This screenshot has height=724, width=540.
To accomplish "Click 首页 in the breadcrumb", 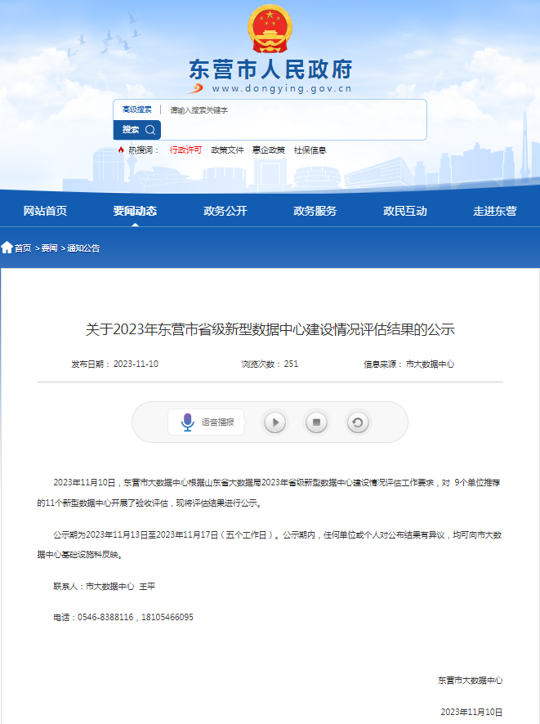I will [x=23, y=248].
